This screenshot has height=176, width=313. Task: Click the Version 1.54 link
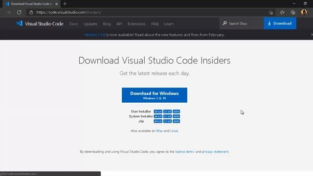tap(94, 35)
